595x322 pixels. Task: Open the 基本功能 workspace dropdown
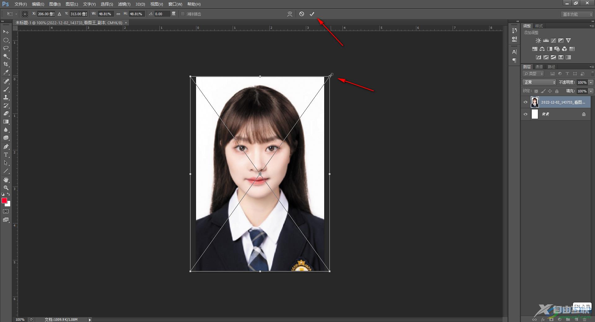point(577,14)
